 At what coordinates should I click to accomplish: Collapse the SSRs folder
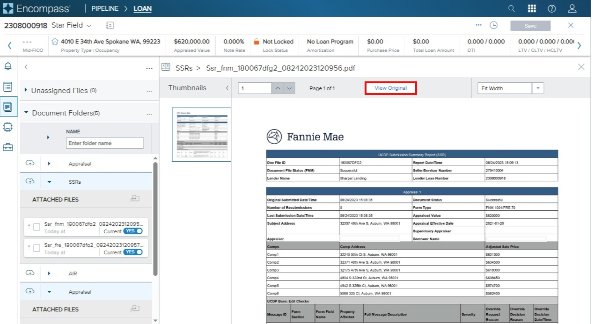[x=49, y=181]
